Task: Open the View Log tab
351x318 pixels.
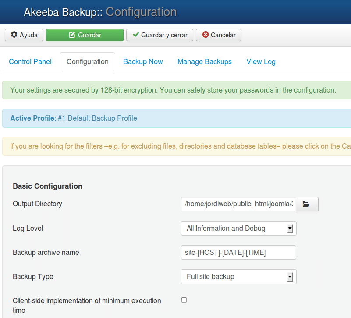Action: (261, 62)
